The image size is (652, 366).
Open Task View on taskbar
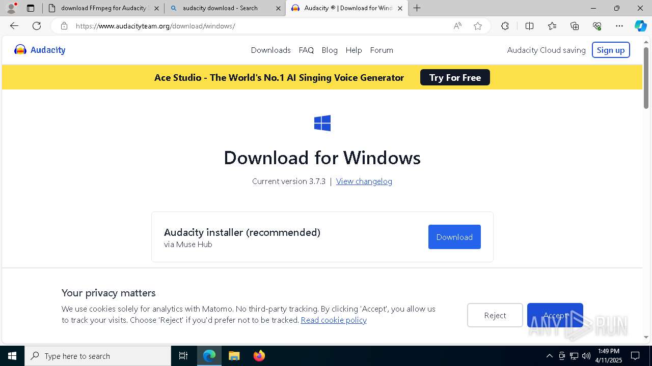(183, 356)
